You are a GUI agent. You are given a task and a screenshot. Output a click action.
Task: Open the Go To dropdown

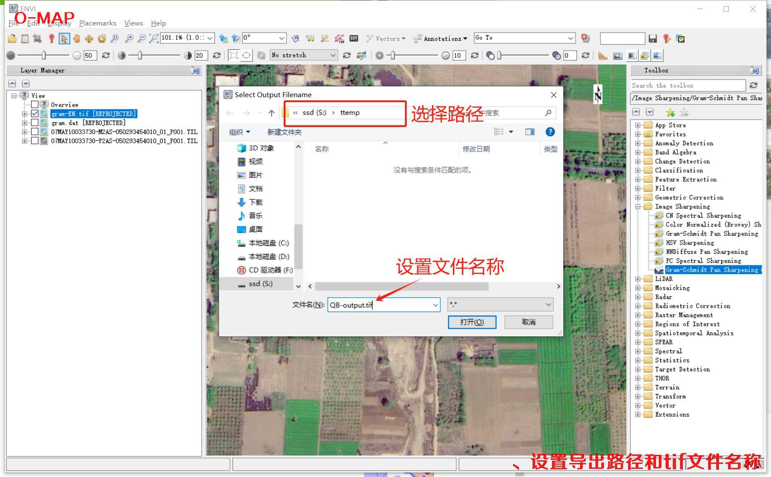click(x=571, y=38)
